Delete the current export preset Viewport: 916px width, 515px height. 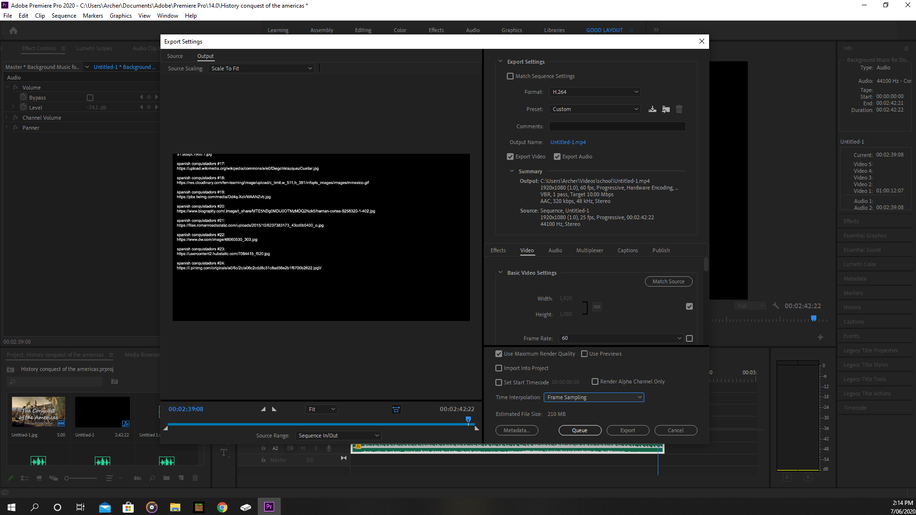[679, 109]
